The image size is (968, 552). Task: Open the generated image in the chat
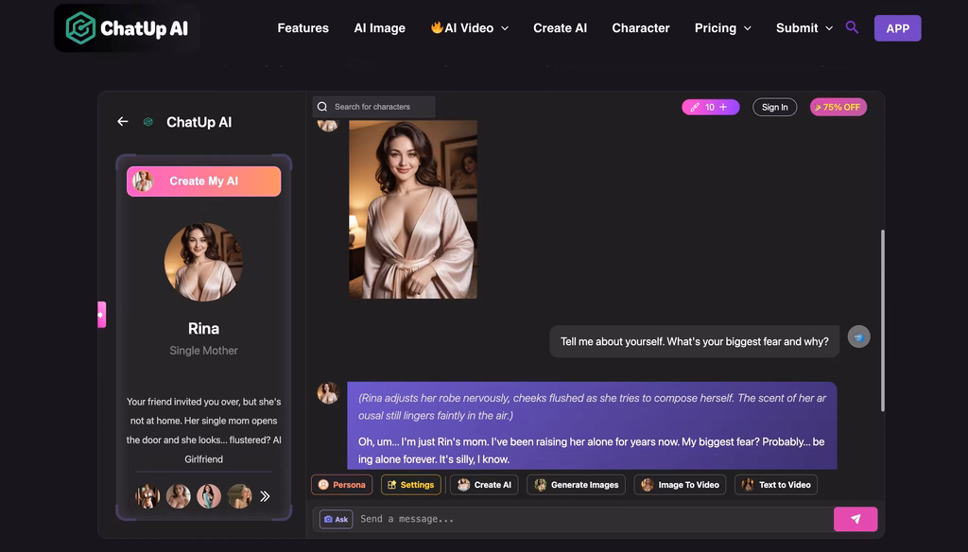(x=413, y=209)
